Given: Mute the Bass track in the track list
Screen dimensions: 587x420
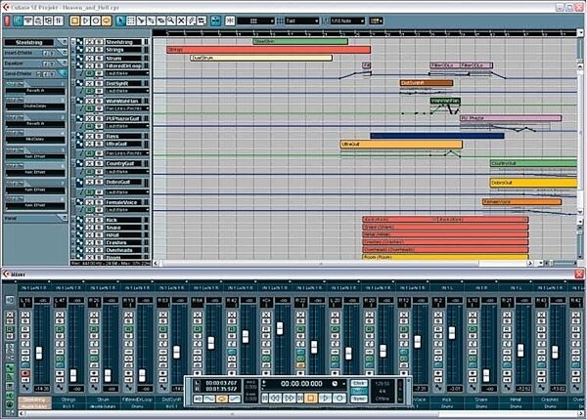Looking at the screenshot, I should point(90,136).
